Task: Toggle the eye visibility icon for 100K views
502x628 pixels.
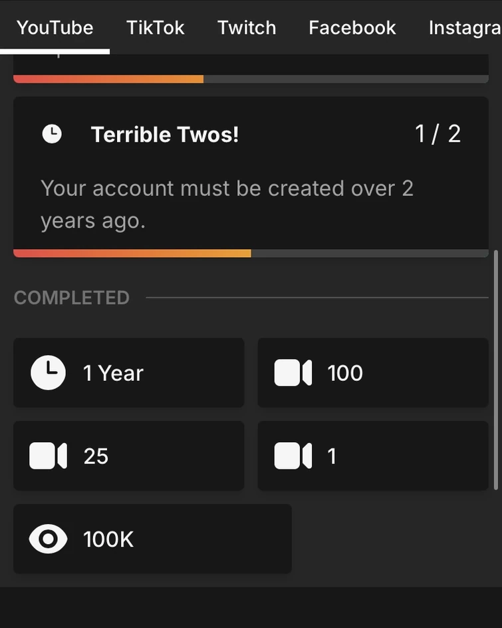Action: click(x=47, y=538)
